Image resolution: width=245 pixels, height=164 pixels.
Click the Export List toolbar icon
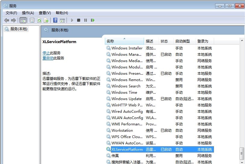pos(46,20)
